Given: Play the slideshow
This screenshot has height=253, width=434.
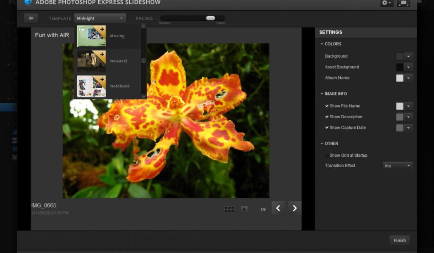Looking at the screenshot, I should (245, 209).
